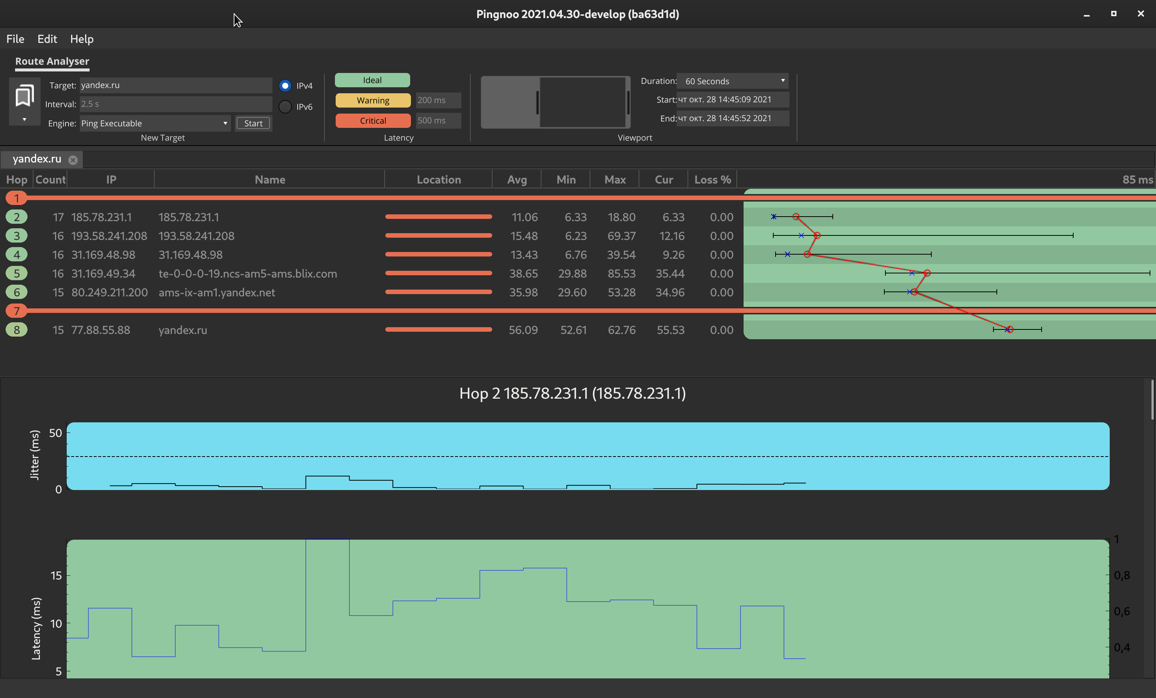
Task: Click the Ideal latency legend indicator
Action: tap(372, 80)
